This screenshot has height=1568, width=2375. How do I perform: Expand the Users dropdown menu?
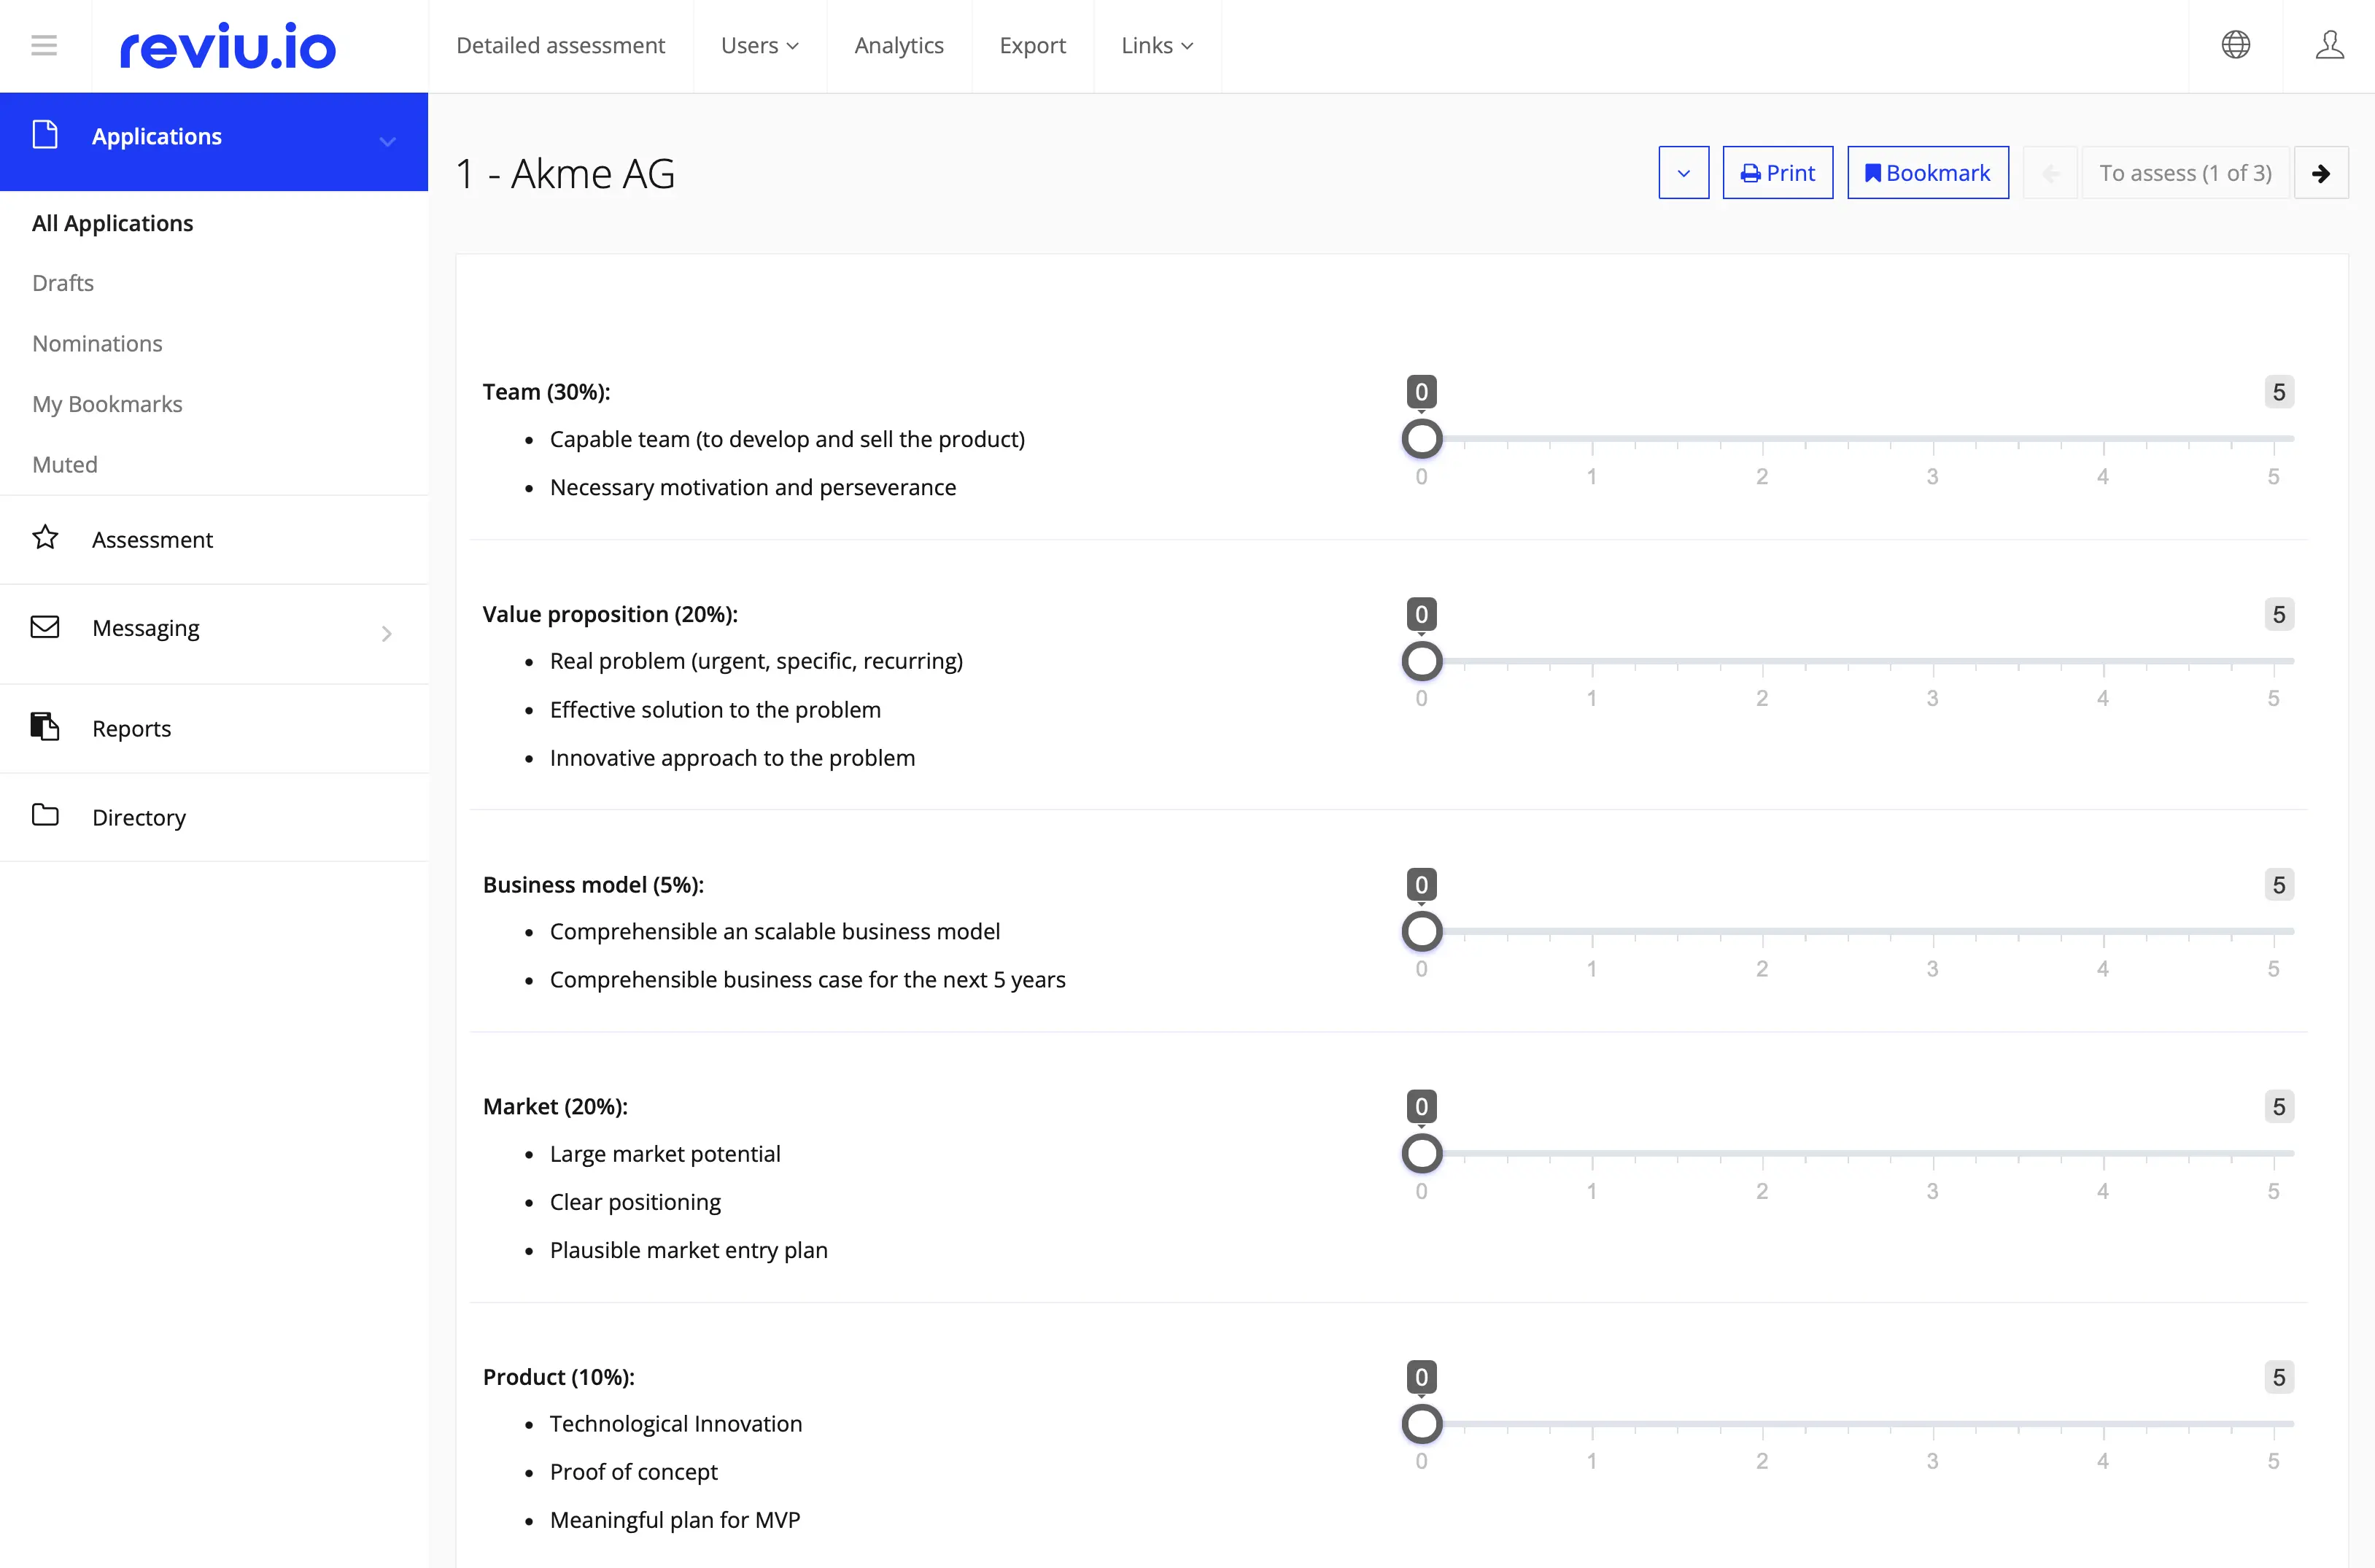pyautogui.click(x=759, y=45)
